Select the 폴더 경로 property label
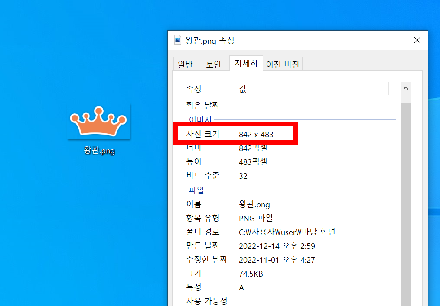Screen dimensions: 440x306 [x=202, y=232]
